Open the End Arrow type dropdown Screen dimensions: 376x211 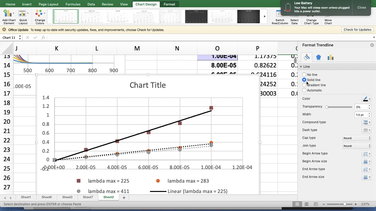366,169
